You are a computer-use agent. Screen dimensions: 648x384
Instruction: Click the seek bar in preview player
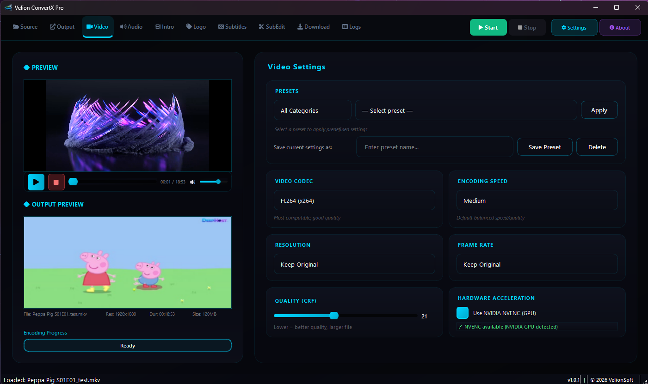coord(113,182)
